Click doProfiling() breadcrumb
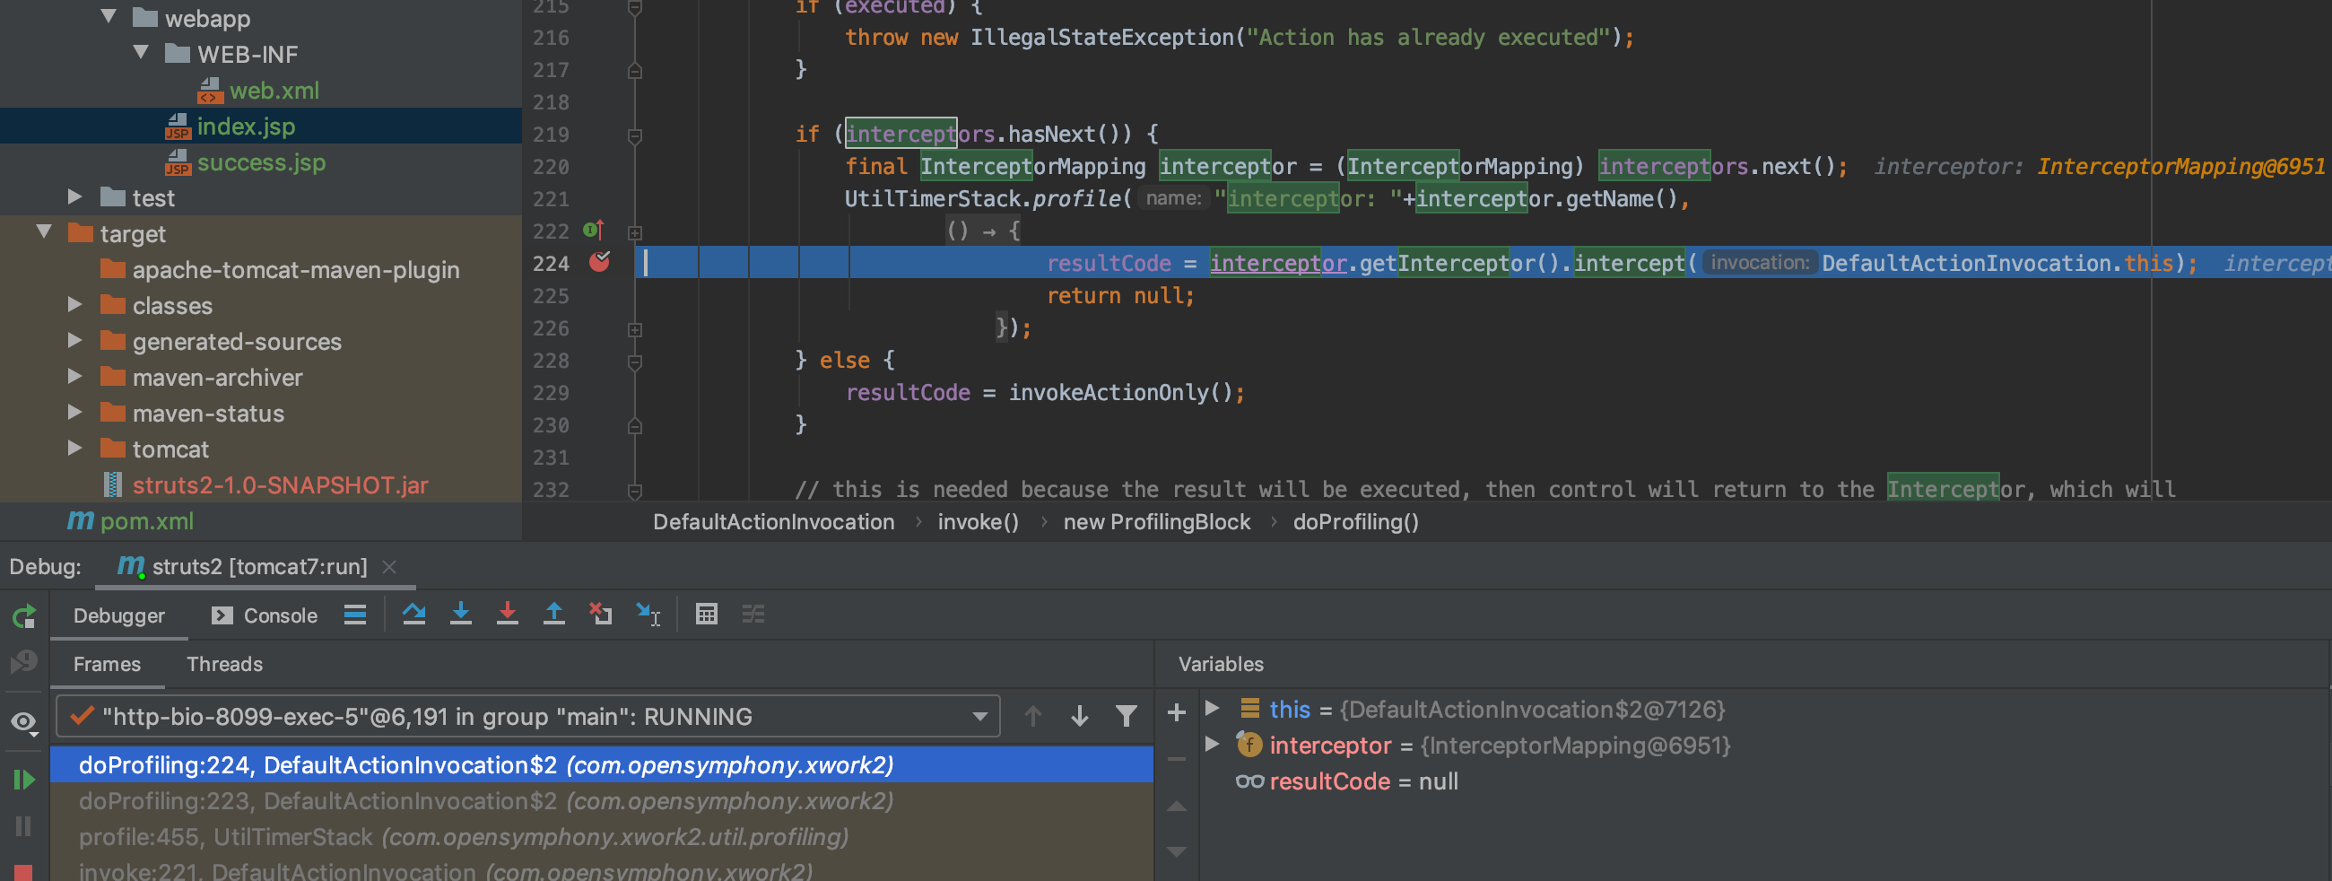The height and width of the screenshot is (881, 2332). point(1355,521)
